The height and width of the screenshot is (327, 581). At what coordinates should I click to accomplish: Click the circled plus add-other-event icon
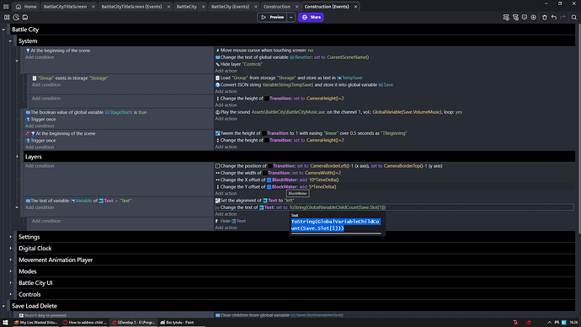(534, 17)
